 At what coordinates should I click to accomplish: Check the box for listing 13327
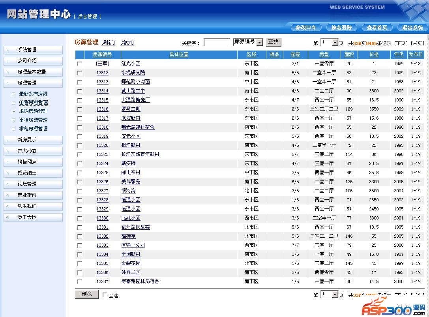tap(80, 191)
